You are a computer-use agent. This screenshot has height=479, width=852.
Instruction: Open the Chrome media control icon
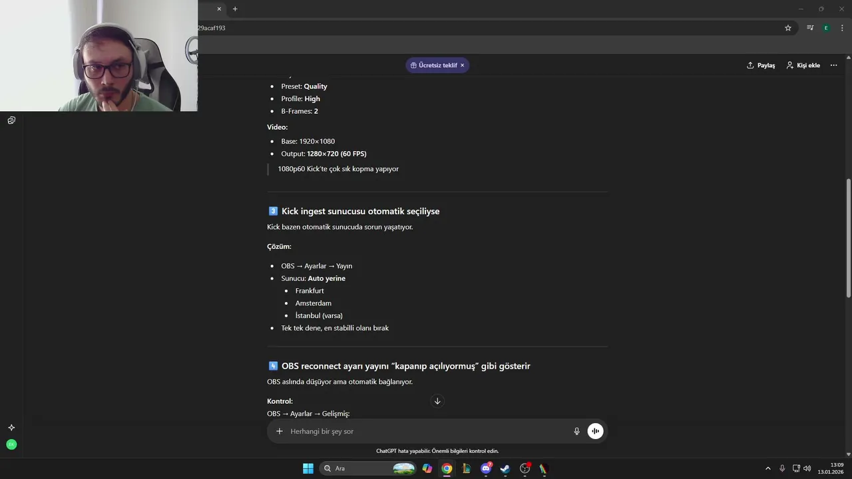coord(810,28)
